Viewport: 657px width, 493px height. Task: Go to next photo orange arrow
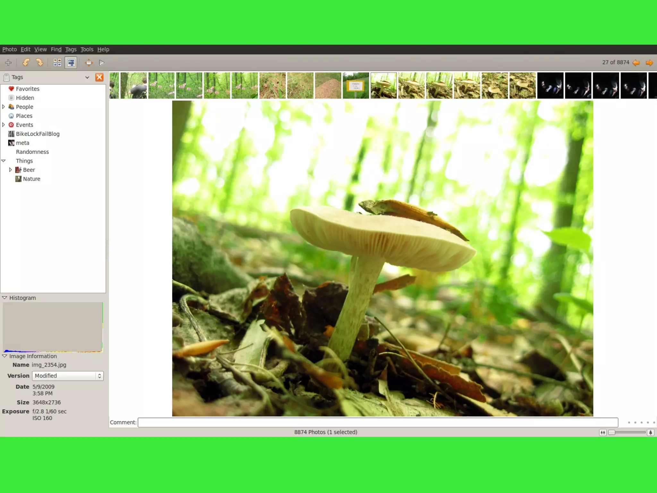649,63
